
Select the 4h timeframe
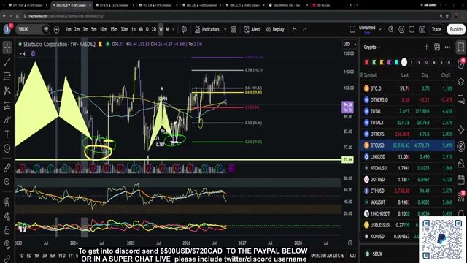point(141,29)
